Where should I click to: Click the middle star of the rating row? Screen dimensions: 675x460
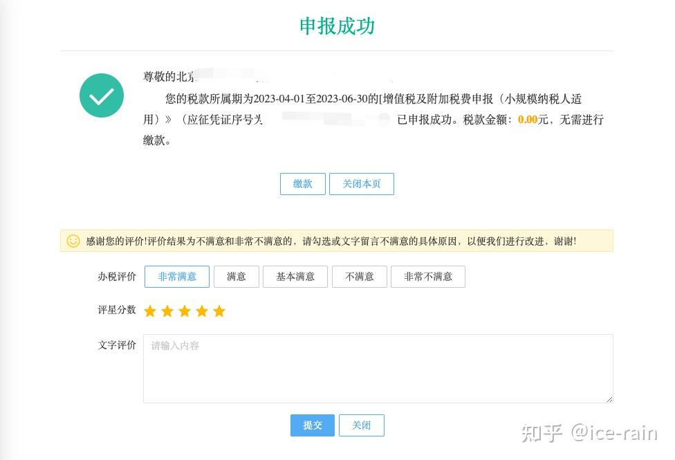[185, 311]
